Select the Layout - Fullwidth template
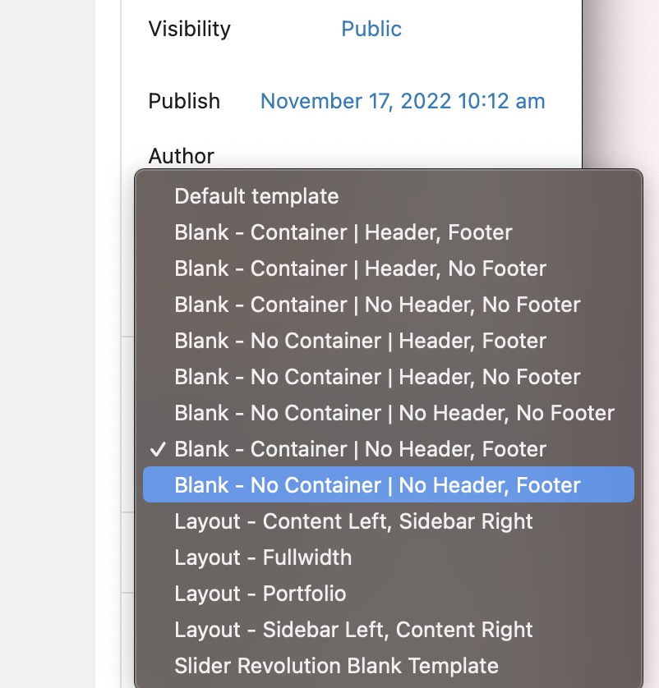 pos(263,557)
